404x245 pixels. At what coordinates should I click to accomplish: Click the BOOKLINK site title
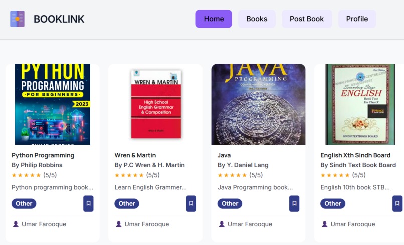[59, 19]
